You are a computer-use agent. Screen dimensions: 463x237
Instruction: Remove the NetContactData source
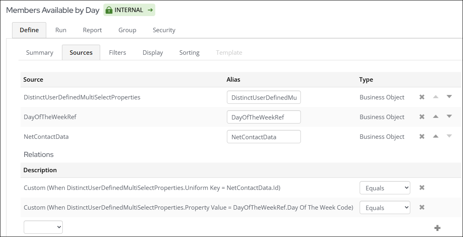(x=422, y=136)
